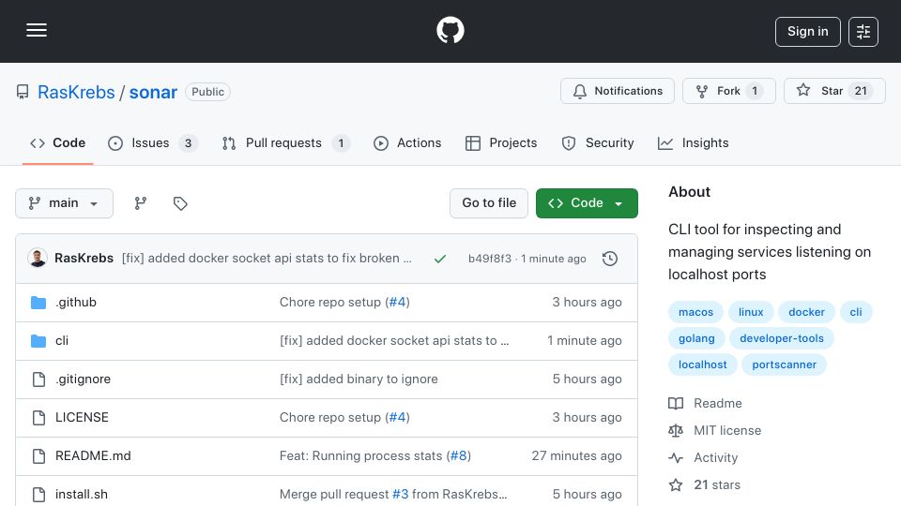This screenshot has height=506, width=901.
Task: Open pull request #8 link in README.md row
Action: [459, 456]
